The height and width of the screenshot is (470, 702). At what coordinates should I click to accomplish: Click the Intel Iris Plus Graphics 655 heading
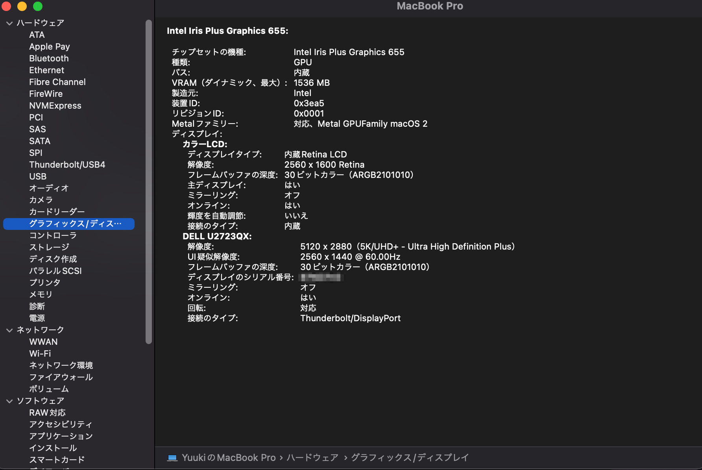227,31
